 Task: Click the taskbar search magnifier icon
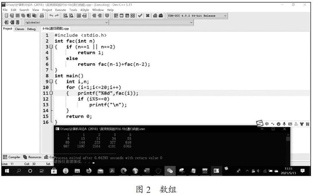tap(18, 171)
